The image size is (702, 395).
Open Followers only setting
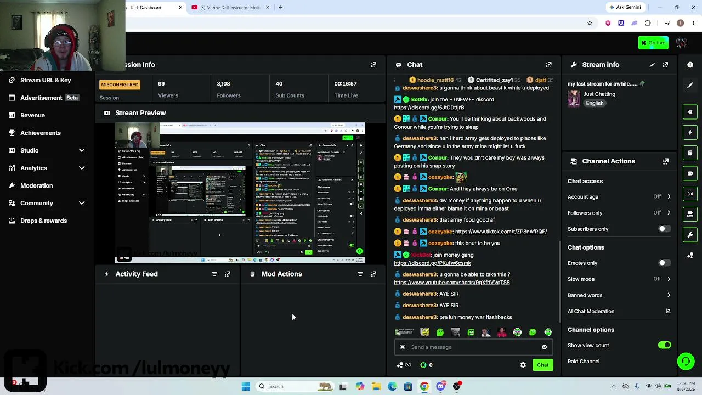coord(619,213)
